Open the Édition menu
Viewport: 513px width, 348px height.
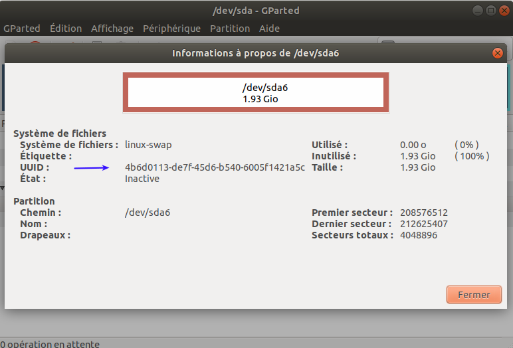pos(66,29)
